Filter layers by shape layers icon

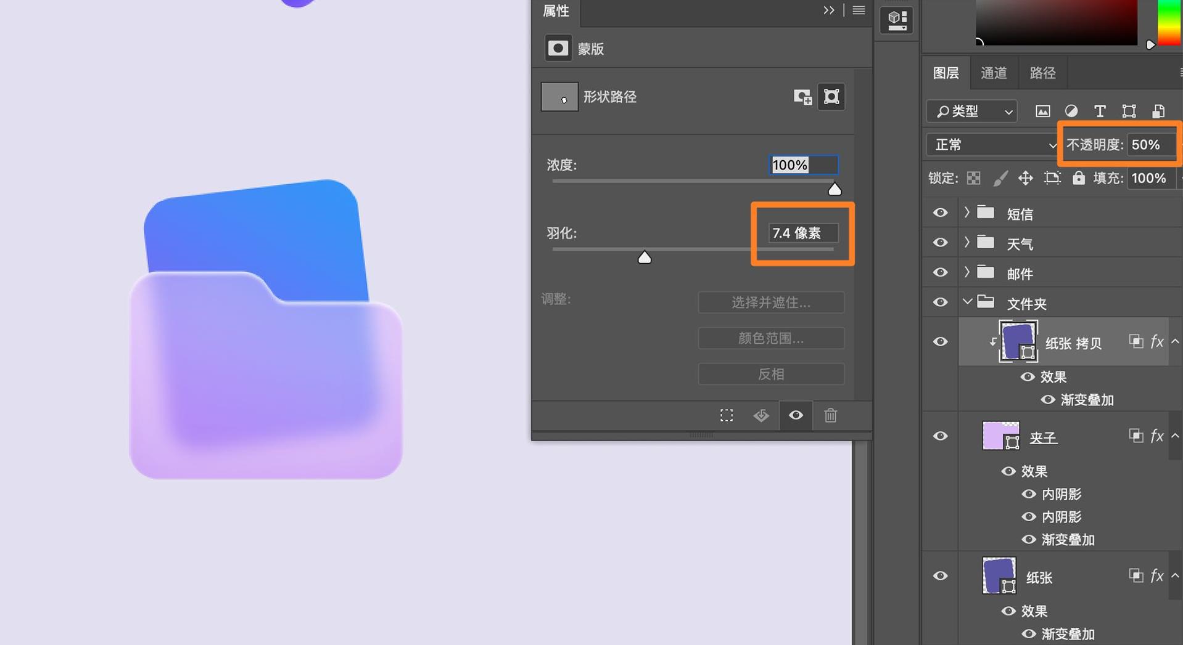pyautogui.click(x=1129, y=112)
